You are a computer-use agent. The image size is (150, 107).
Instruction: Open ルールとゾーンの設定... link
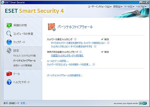58,61
